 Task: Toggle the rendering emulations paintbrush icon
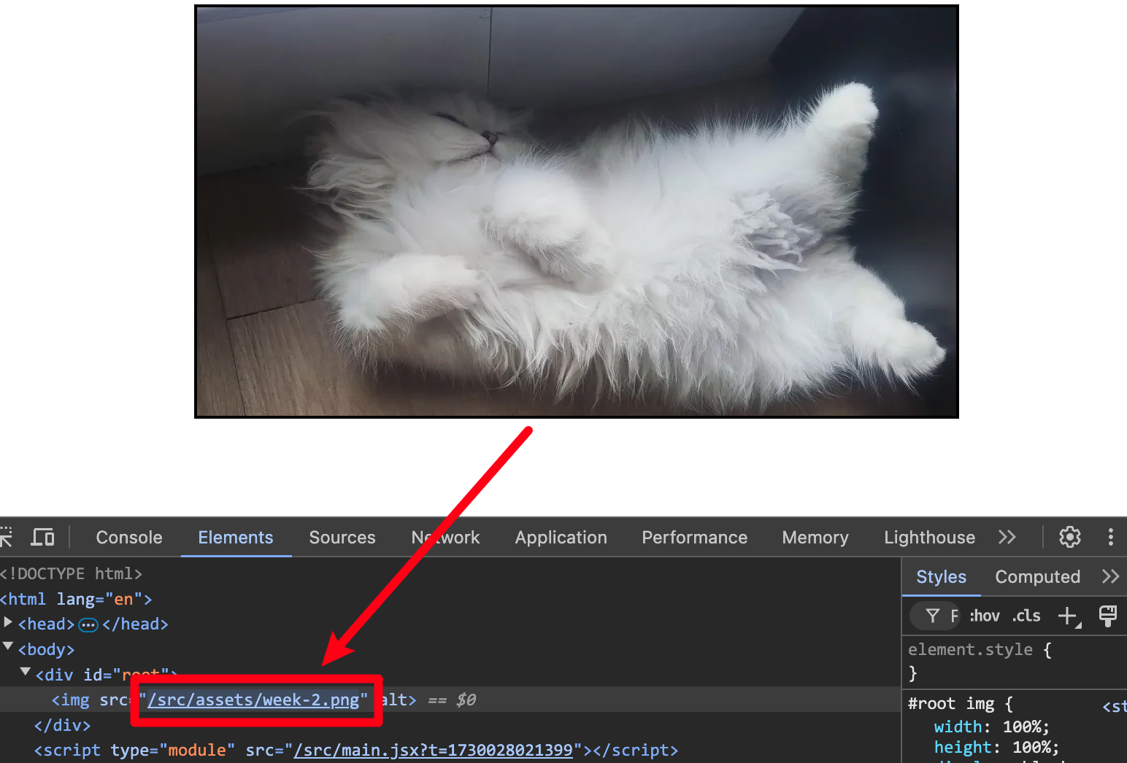coord(1108,616)
